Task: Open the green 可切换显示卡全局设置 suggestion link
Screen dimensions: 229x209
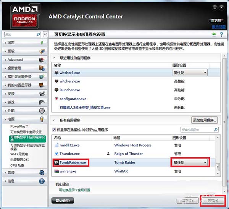Action: pyautogui.click(x=75, y=190)
